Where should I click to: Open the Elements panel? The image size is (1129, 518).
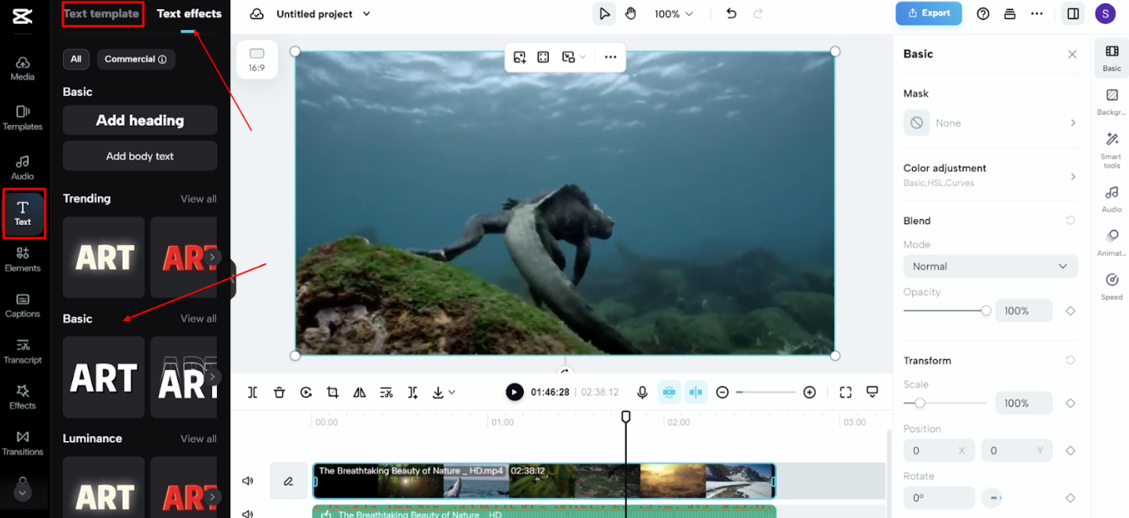tap(22, 260)
